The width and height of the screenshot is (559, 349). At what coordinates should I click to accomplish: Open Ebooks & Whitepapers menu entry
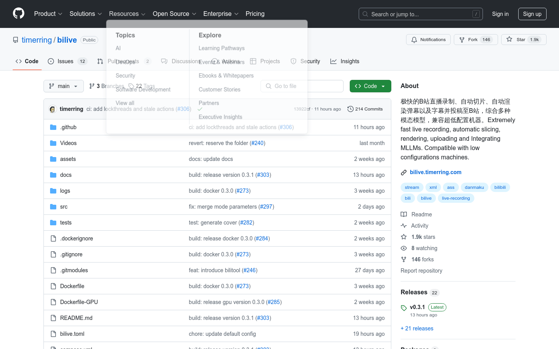(x=226, y=76)
